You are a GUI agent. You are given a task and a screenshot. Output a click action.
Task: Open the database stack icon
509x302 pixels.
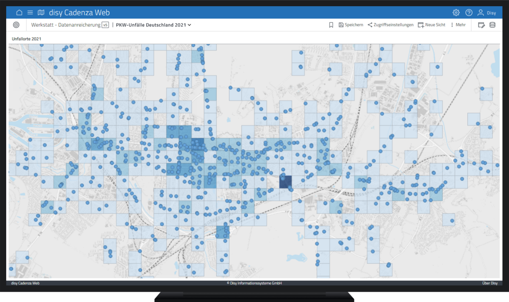[492, 25]
